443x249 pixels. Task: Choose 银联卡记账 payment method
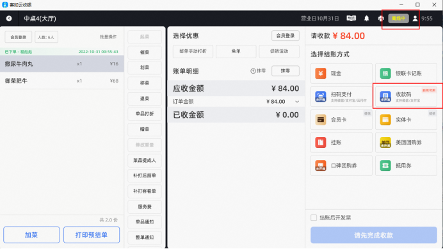(406, 74)
